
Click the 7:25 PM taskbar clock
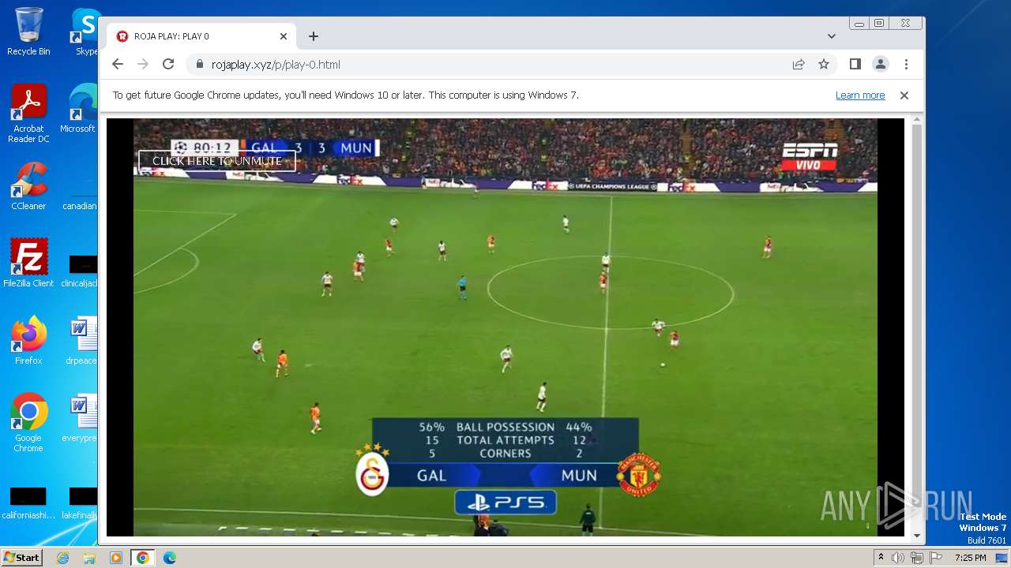coord(970,558)
